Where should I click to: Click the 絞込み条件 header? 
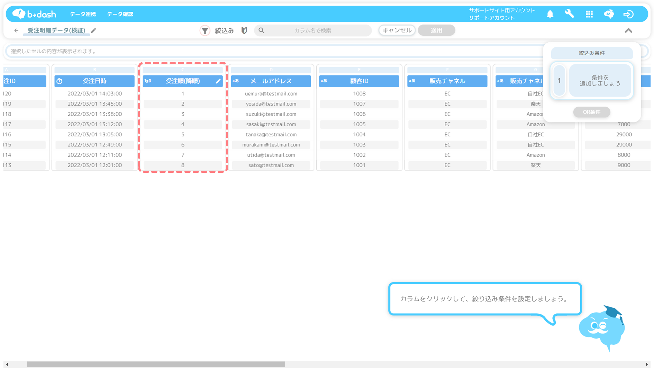point(592,53)
